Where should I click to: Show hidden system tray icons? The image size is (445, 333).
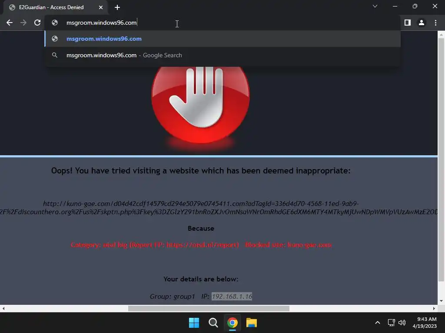coord(378,323)
